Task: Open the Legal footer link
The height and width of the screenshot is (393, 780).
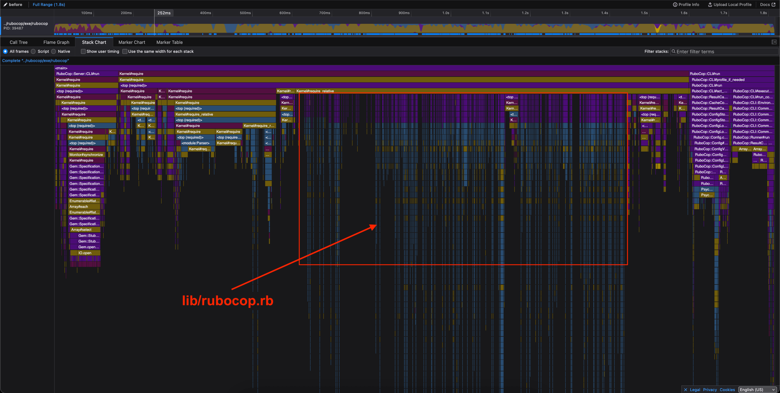Action: click(x=695, y=390)
